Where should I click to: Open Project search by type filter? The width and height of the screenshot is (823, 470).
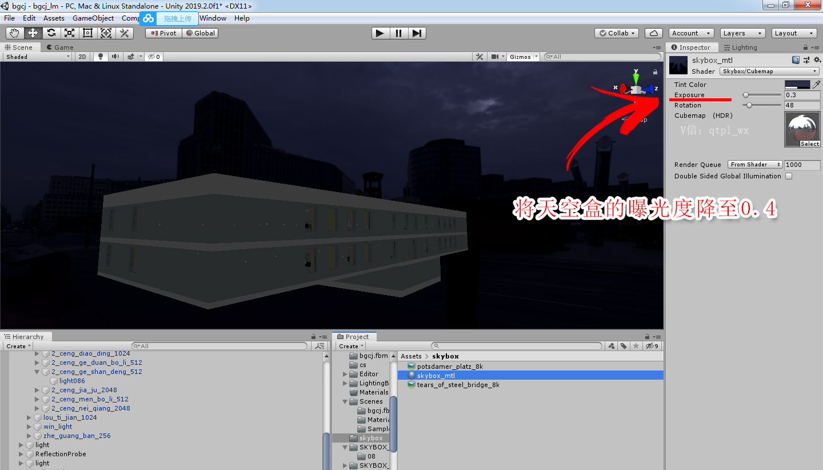[x=612, y=346]
